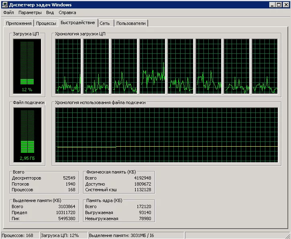Click the 'Загрузка ЦП' group label
The width and height of the screenshot is (291, 239).
click(x=26, y=34)
